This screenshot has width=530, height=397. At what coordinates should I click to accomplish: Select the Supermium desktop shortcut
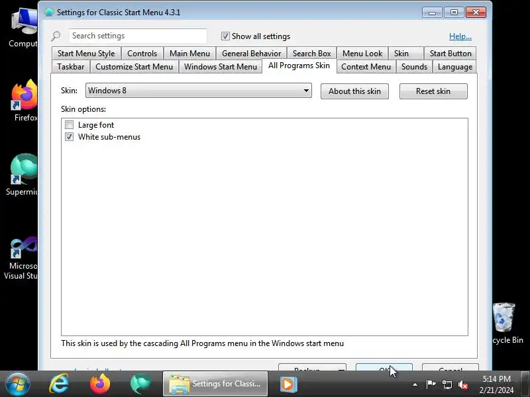[x=23, y=175]
